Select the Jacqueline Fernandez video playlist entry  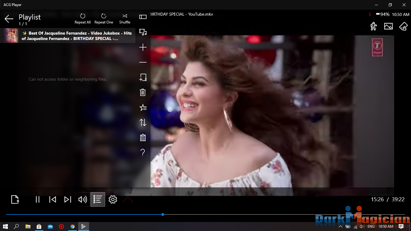(x=68, y=35)
